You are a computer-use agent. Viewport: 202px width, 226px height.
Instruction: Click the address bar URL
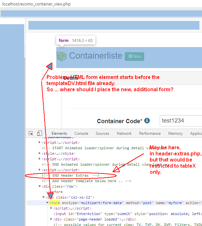37,4
